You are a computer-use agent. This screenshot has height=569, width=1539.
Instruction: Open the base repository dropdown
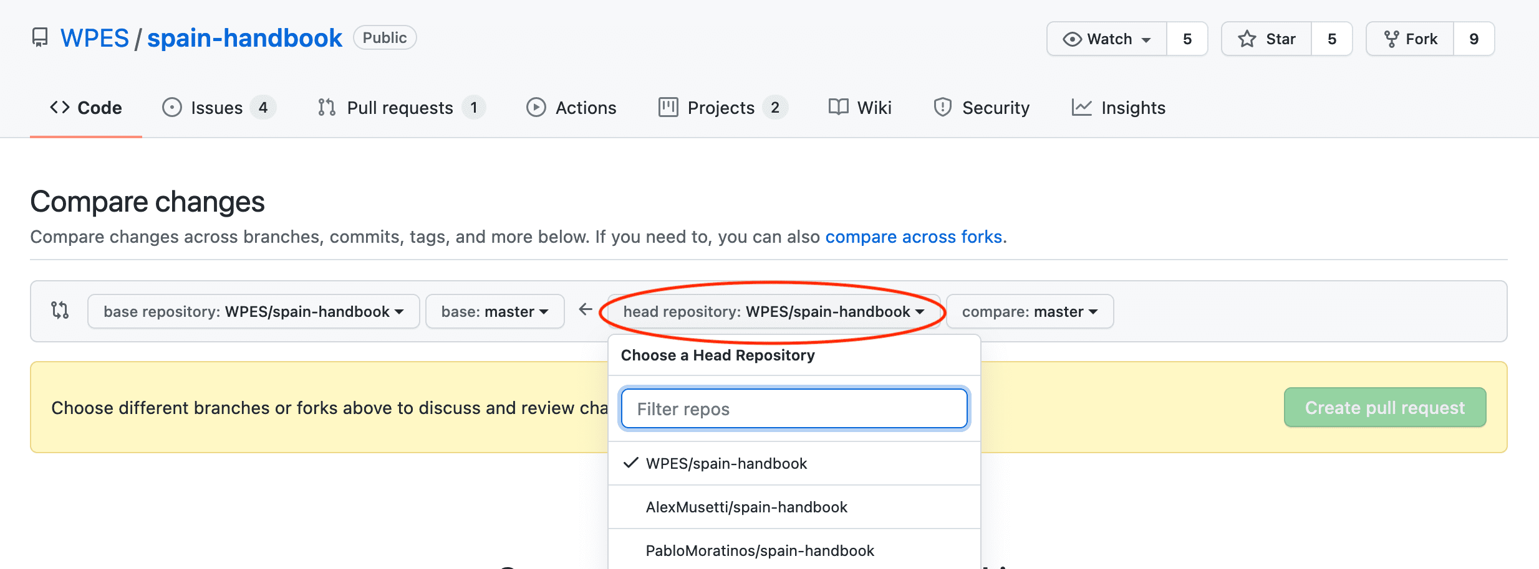coord(254,311)
